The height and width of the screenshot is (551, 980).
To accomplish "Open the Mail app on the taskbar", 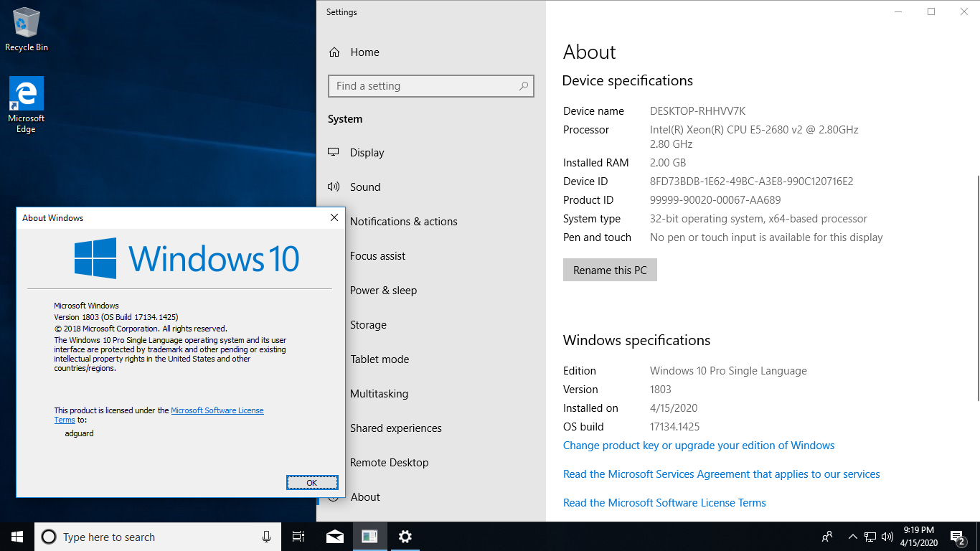I will pos(334,537).
